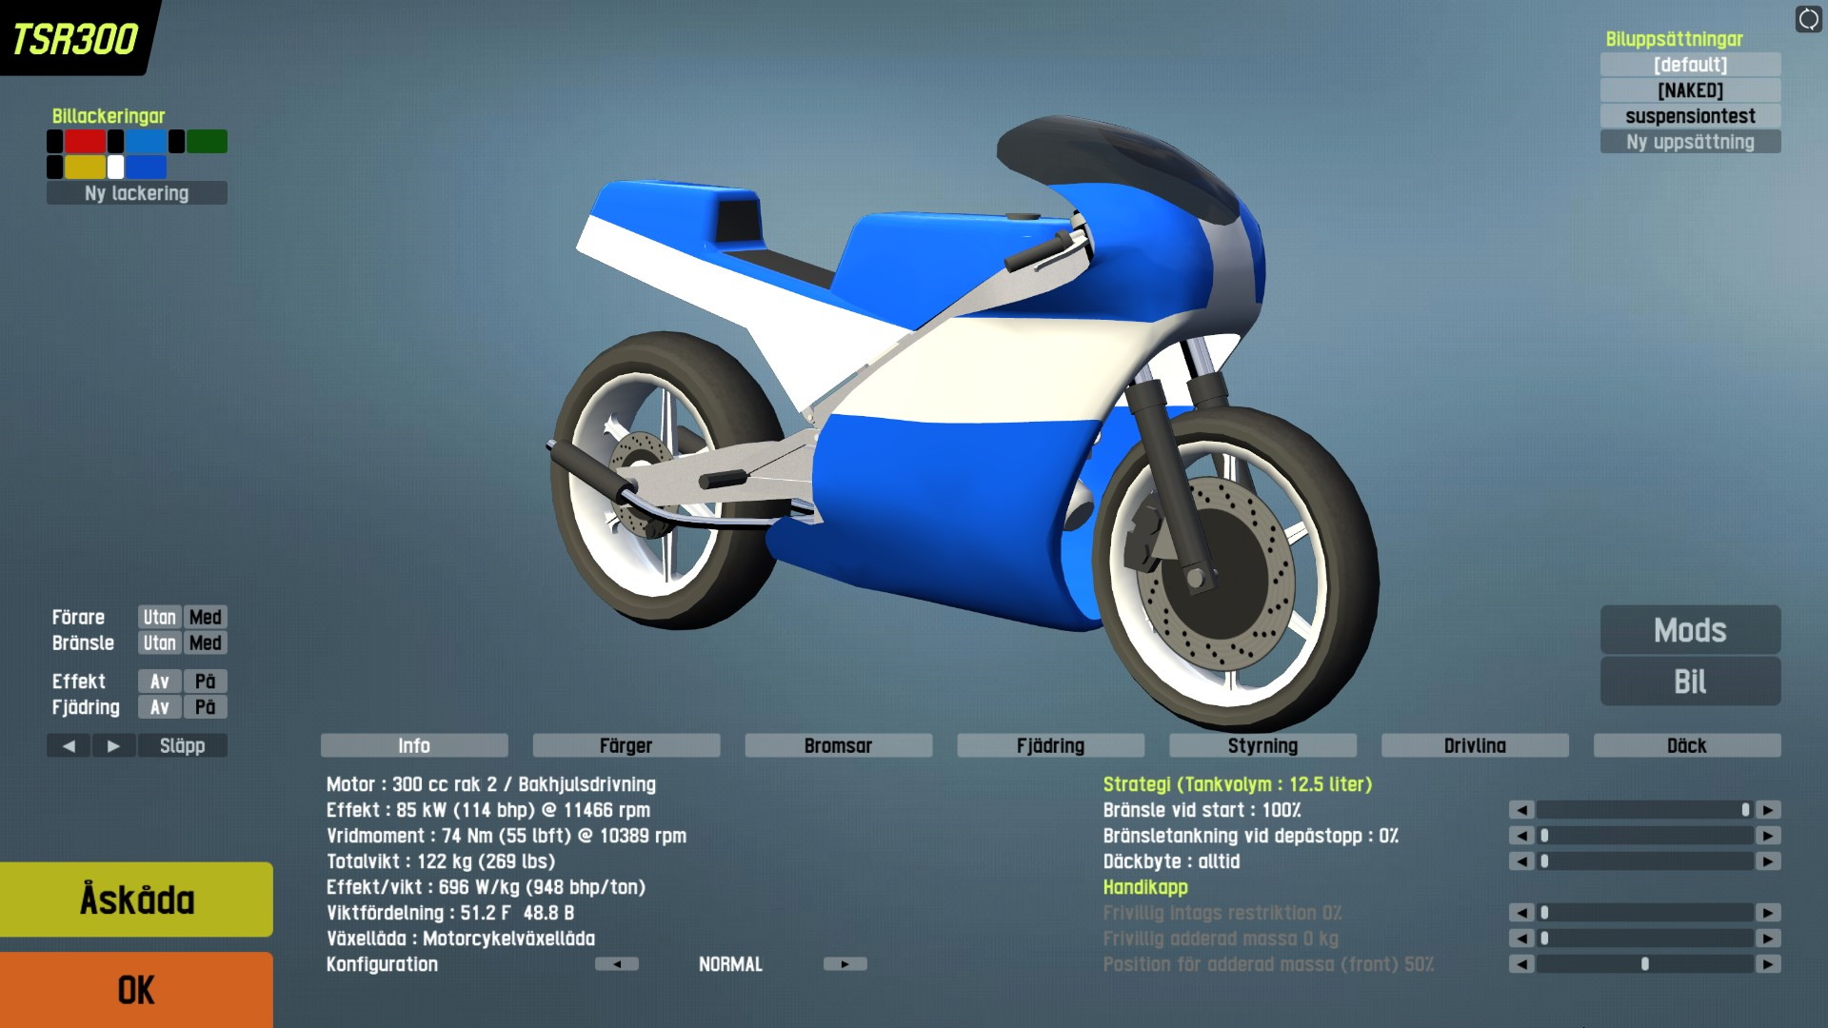The height and width of the screenshot is (1028, 1828).
Task: Click the Åskåda button
Action: tap(136, 899)
